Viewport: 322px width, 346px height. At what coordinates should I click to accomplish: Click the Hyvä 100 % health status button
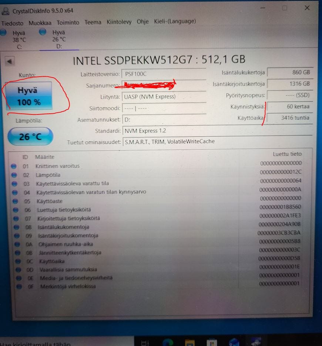tap(29, 96)
